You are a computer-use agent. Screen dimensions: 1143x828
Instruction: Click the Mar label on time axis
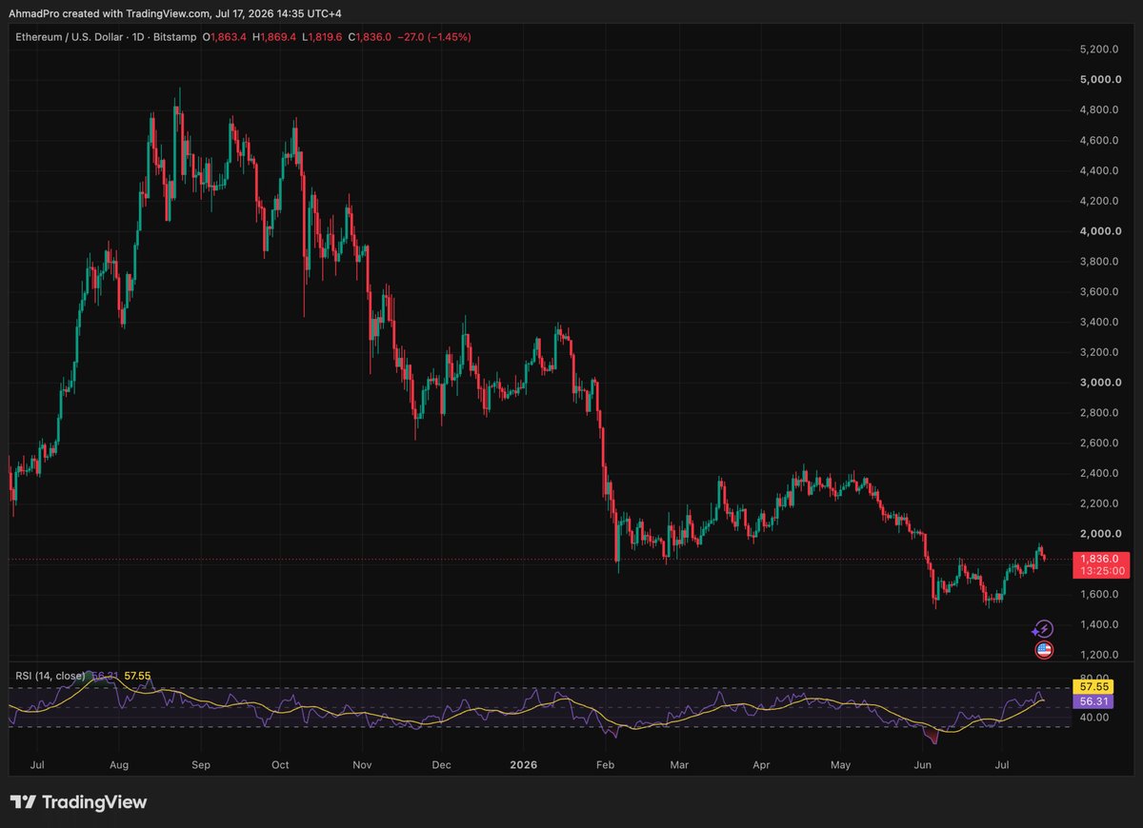pyautogui.click(x=678, y=764)
